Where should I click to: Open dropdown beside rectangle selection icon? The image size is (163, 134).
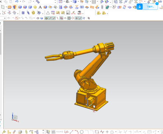point(34,18)
